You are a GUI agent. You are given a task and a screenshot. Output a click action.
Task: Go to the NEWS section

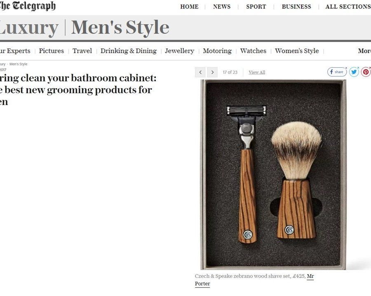pos(222,7)
